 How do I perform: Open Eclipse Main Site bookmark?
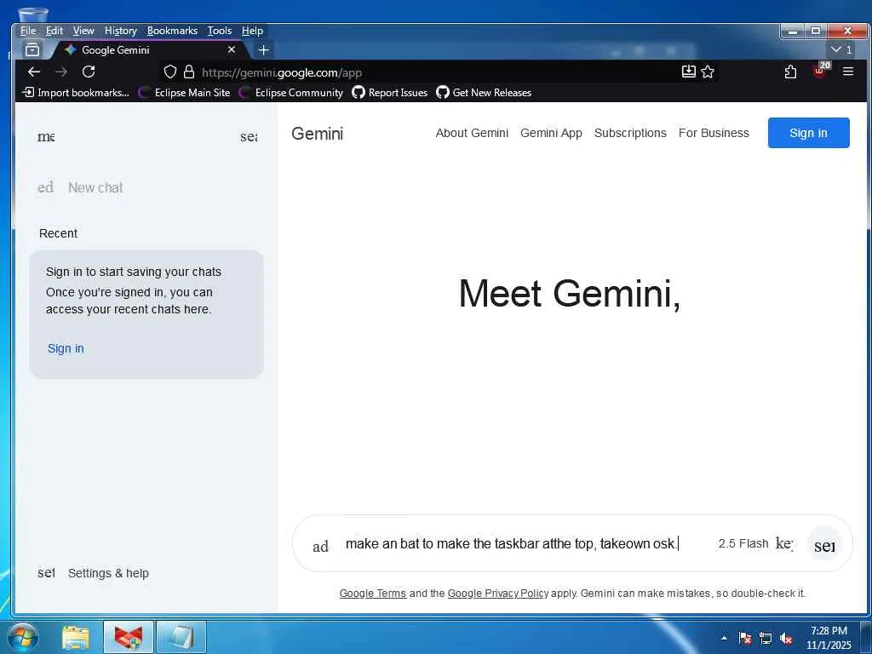pos(184,92)
